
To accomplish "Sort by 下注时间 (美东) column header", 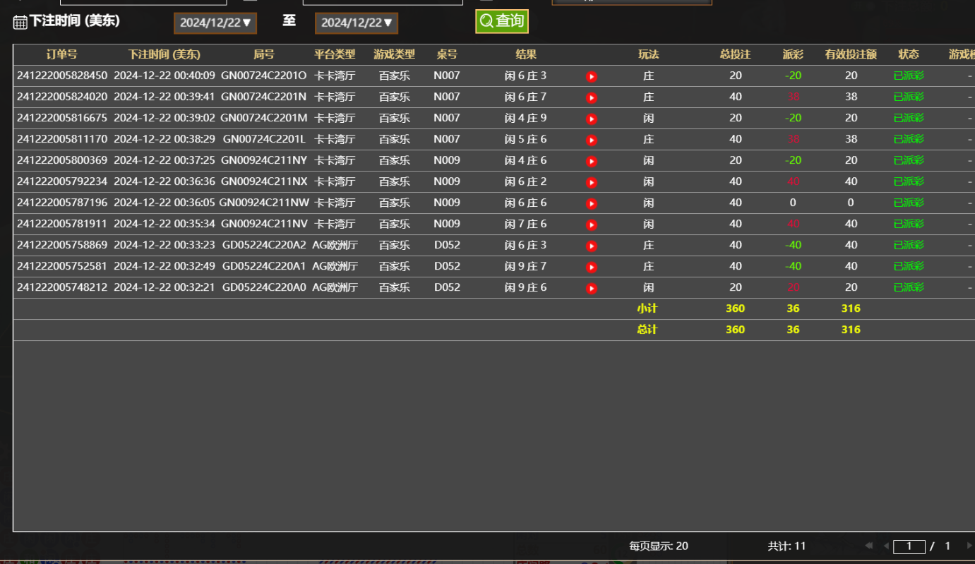I will coord(164,54).
